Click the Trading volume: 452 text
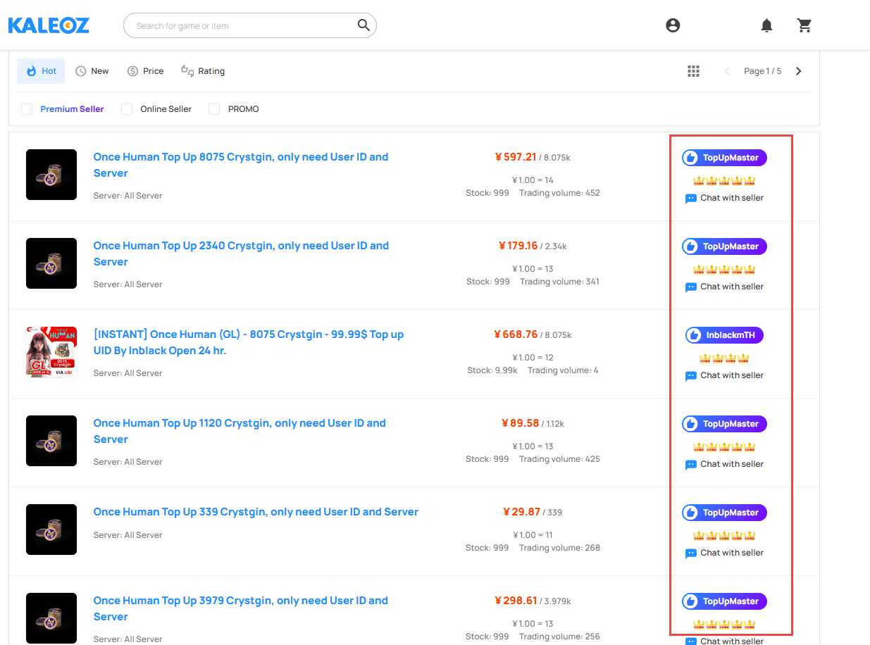Screen dimensions: 870x645 click(x=559, y=193)
